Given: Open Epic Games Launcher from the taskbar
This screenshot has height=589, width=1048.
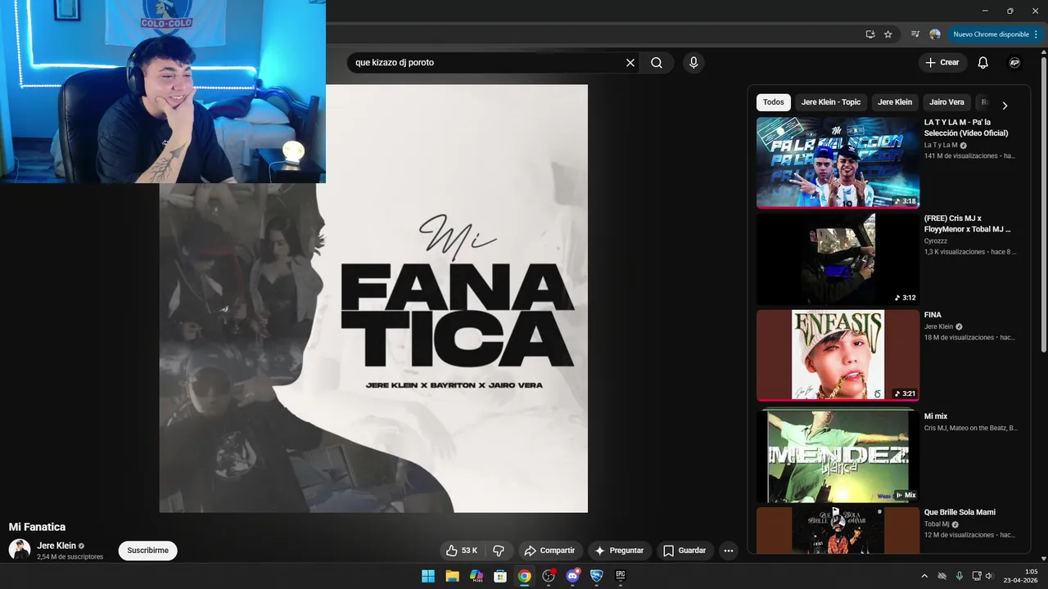Looking at the screenshot, I should [621, 576].
